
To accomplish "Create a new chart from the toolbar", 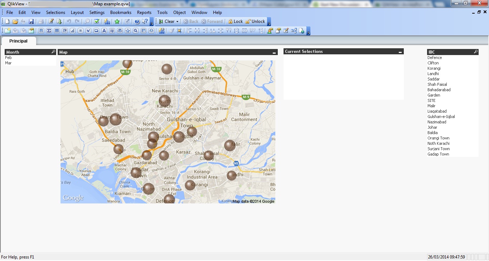I will pyautogui.click(x=73, y=31).
